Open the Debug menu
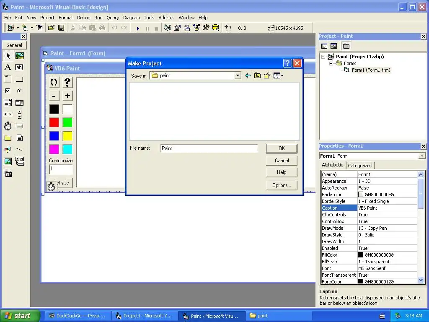This screenshot has height=322, width=429. tap(83, 18)
